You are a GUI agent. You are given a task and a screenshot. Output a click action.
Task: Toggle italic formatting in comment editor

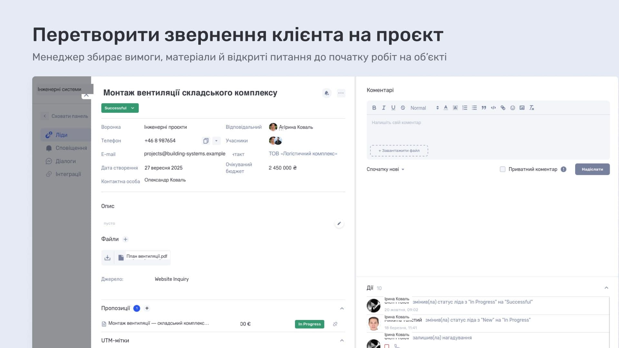(x=384, y=108)
